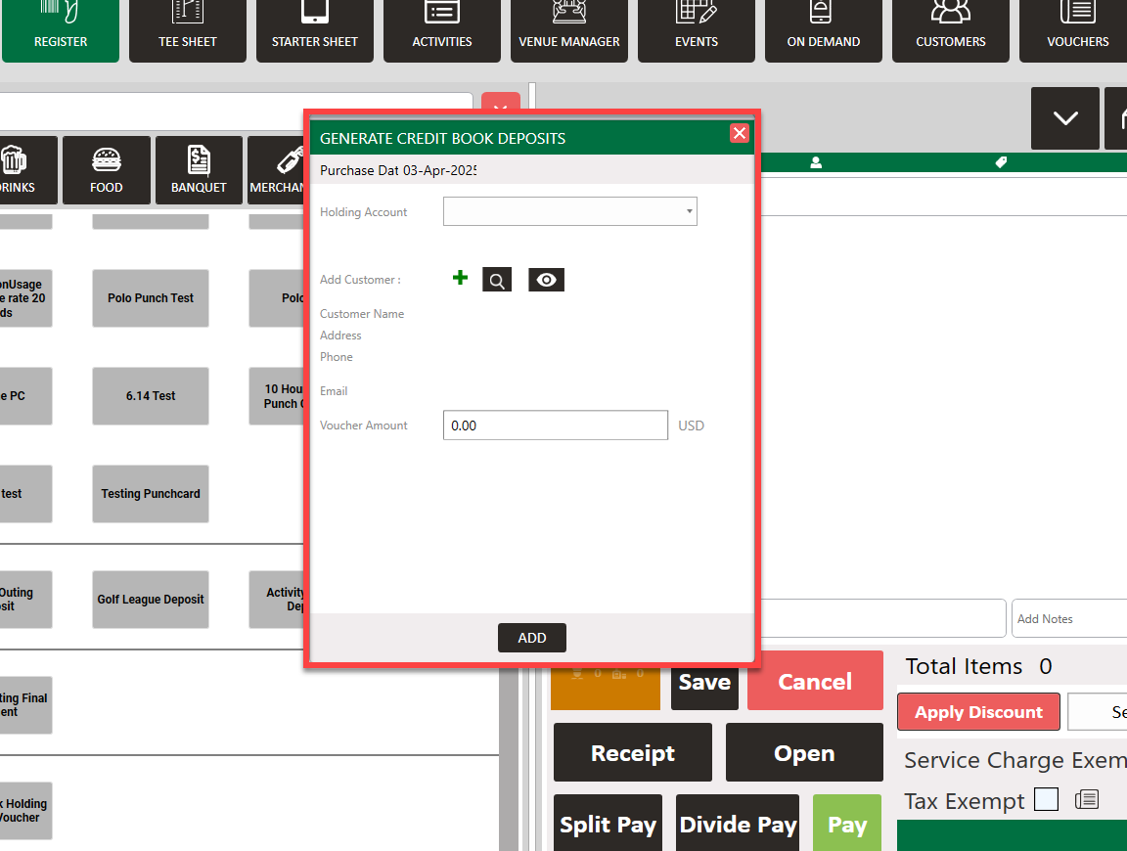Toggle the Tax Exempt checkbox
This screenshot has height=851, width=1127.
[1046, 799]
